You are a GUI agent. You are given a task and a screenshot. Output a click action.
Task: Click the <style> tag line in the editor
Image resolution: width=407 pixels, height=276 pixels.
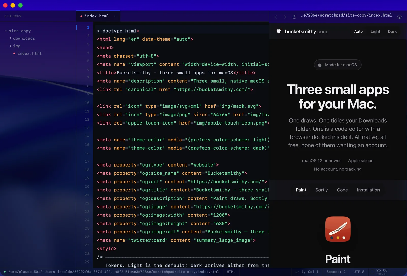coord(107,249)
